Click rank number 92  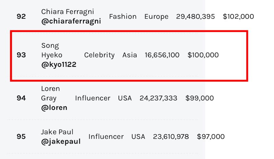[x=21, y=16]
